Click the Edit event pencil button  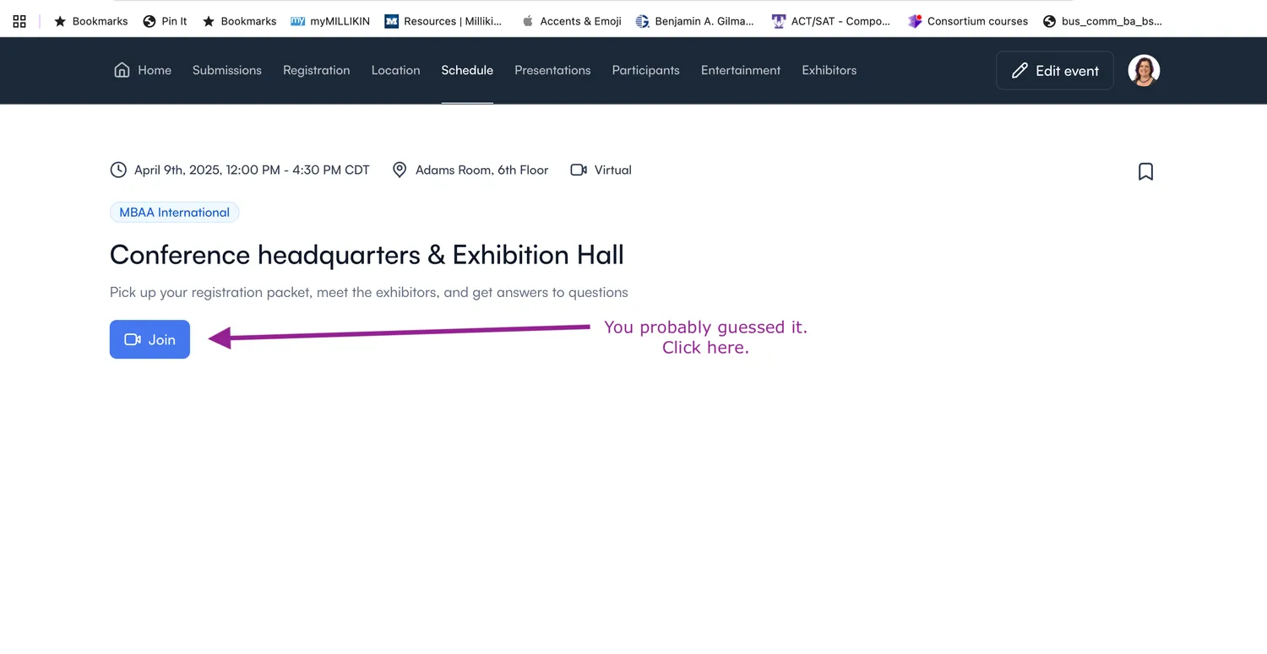tap(1054, 71)
